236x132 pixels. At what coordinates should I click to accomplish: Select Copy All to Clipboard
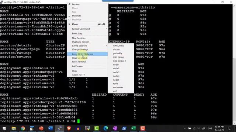(87, 54)
